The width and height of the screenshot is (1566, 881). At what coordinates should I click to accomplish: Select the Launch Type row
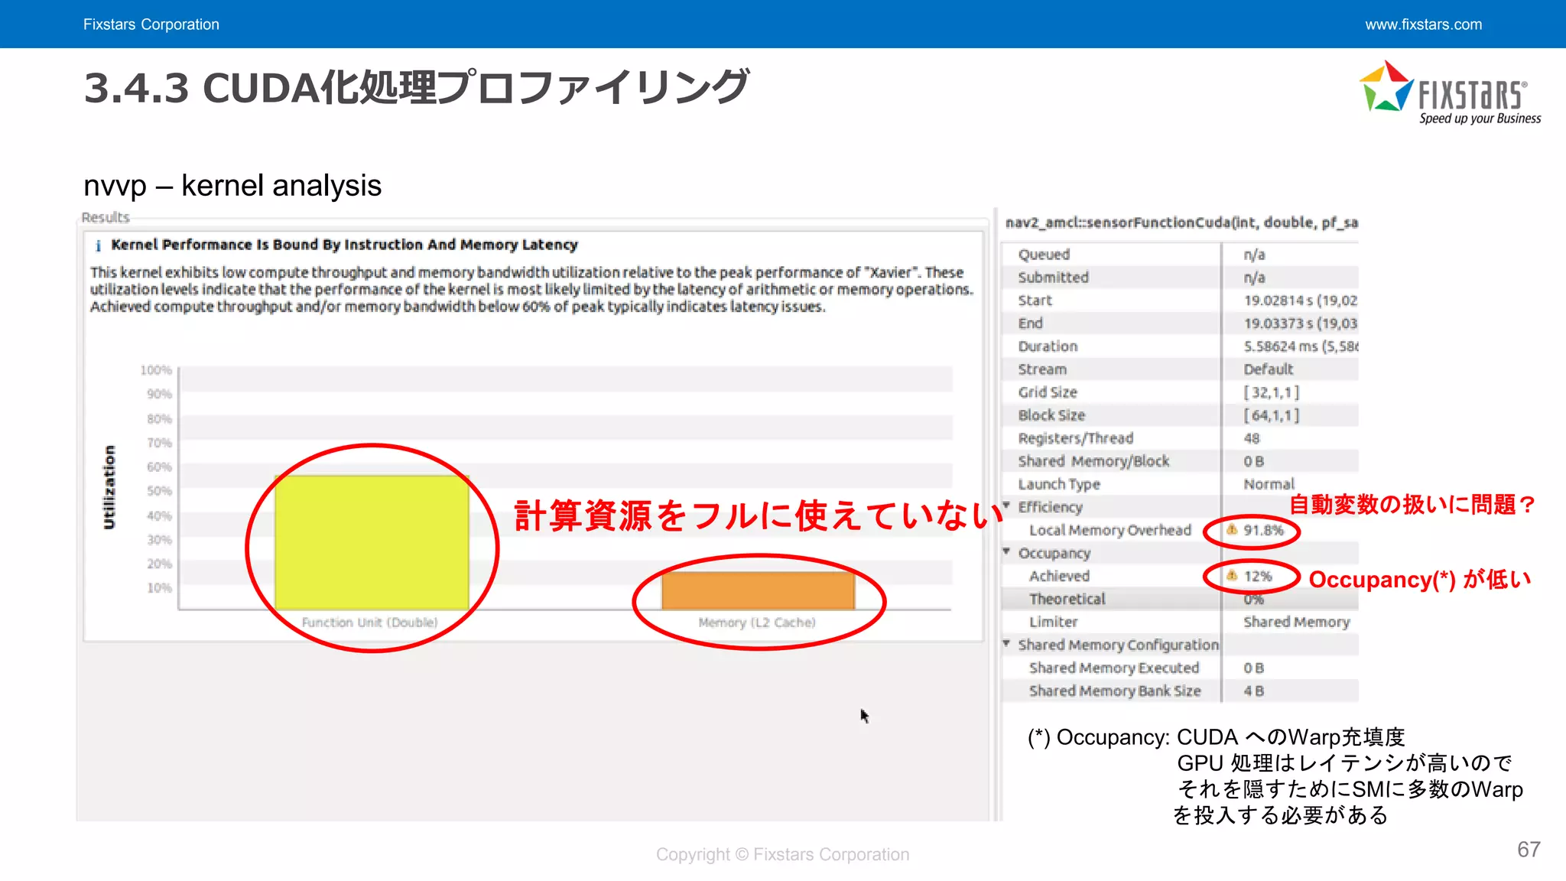click(1180, 483)
